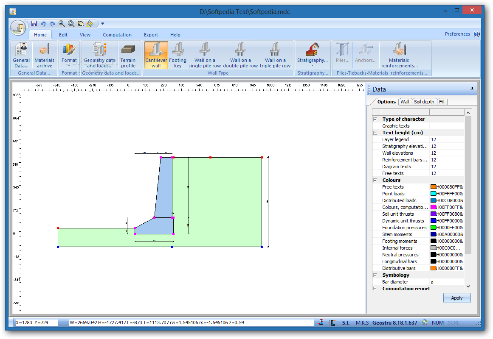Click the globe update icon in status bar
Image resolution: width=493 pixels, height=339 pixels.
(425, 322)
